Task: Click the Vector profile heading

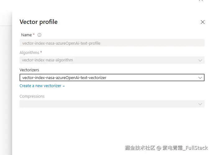Action: [x=38, y=22]
